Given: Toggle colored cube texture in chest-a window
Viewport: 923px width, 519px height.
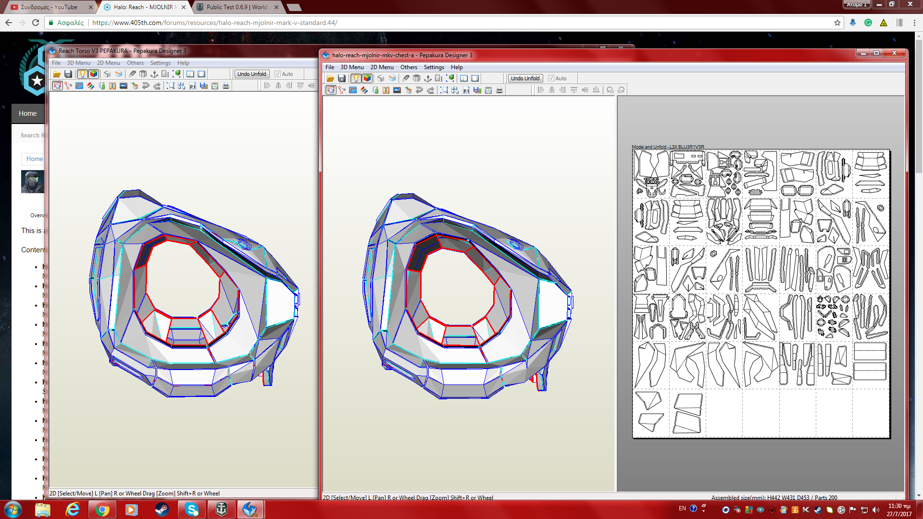Looking at the screenshot, I should tap(367, 78).
